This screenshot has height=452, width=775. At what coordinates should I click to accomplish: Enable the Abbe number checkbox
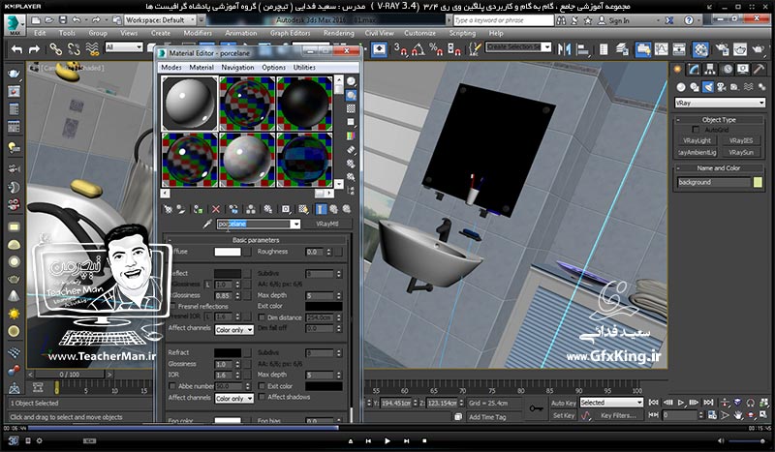pyautogui.click(x=172, y=386)
